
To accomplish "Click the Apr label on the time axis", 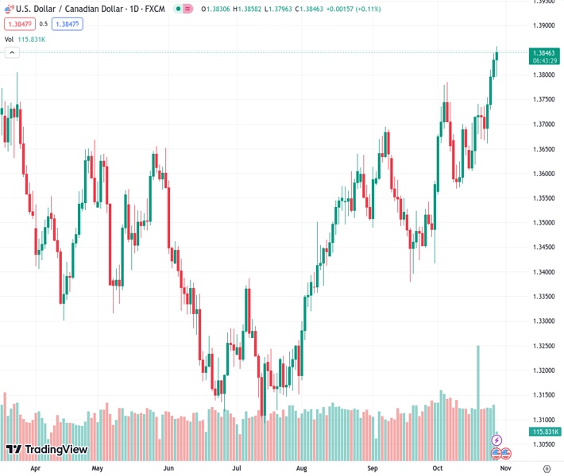I will pyautogui.click(x=35, y=468).
